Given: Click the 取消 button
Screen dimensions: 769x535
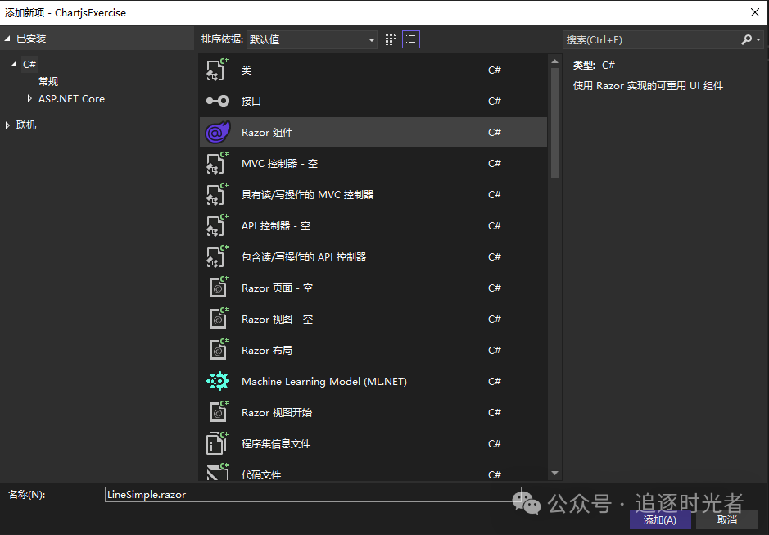Looking at the screenshot, I should pos(727,519).
